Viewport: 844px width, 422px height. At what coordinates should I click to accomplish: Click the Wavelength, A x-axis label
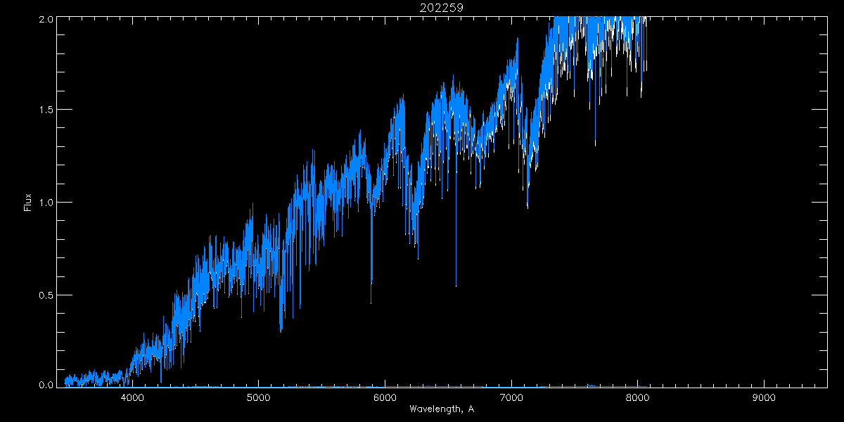click(x=442, y=409)
